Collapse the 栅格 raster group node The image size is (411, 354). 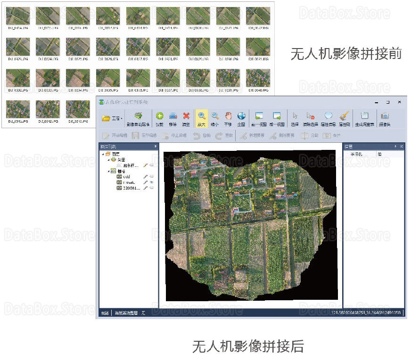108,171
